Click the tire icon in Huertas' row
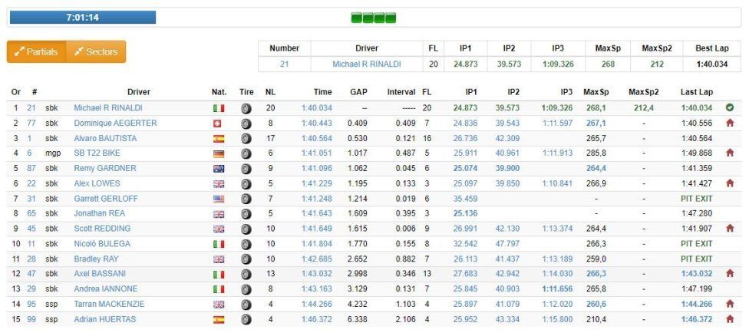The image size is (749, 336). [x=246, y=319]
